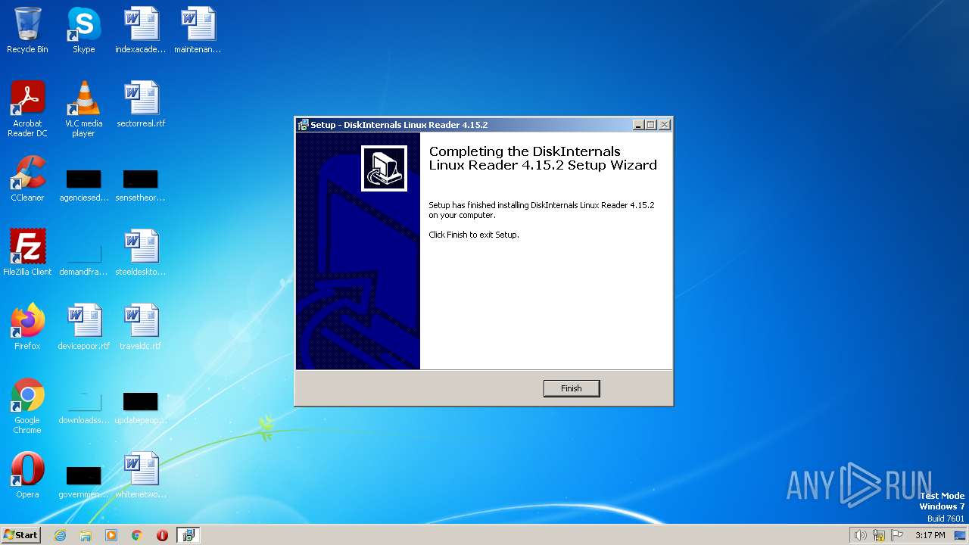Select the sectorreal.rtf file icon
The width and height of the screenshot is (969, 545).
141,104
